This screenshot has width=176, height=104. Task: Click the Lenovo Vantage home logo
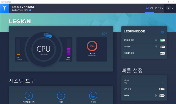(x=5, y=8)
